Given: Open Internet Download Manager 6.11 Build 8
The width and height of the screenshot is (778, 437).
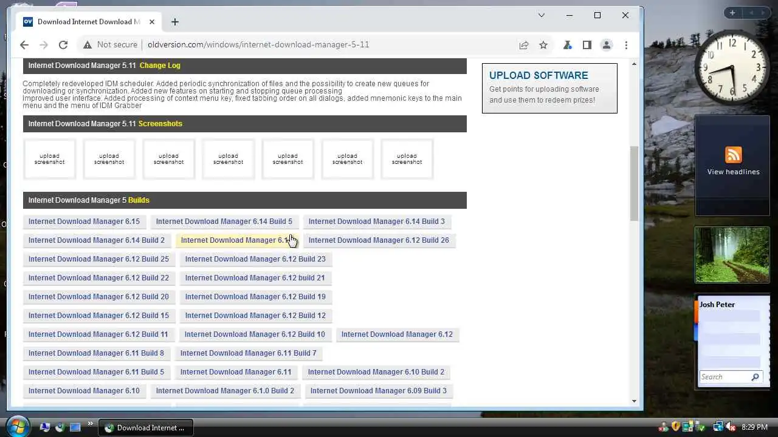Looking at the screenshot, I should (x=96, y=353).
